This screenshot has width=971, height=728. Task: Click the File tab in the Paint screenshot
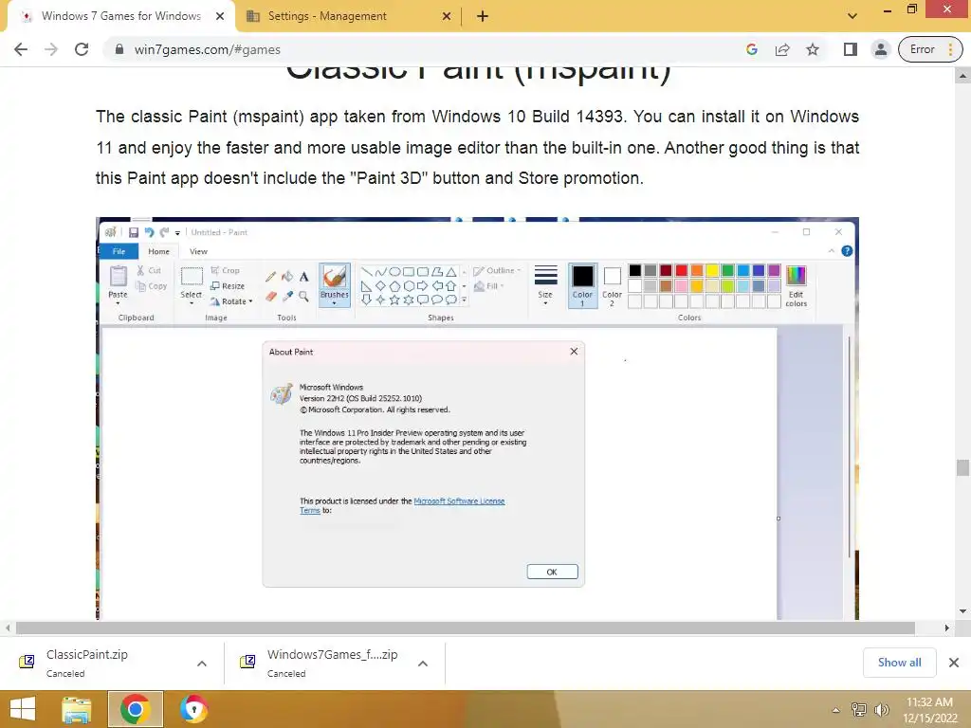coord(119,251)
